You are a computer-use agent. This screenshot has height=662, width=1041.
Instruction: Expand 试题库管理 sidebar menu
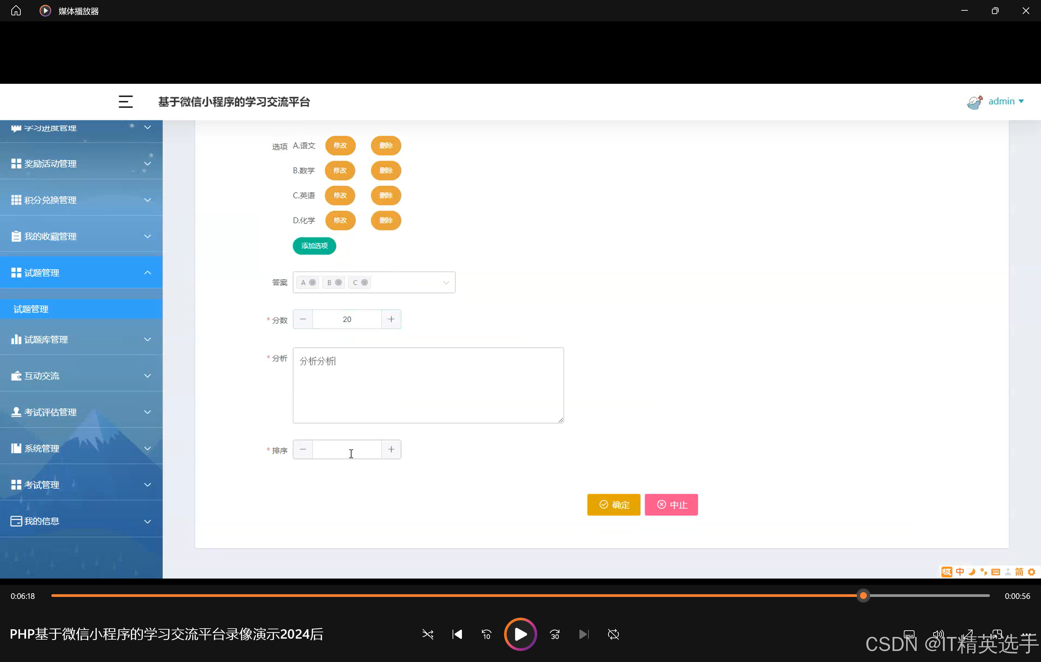point(81,340)
